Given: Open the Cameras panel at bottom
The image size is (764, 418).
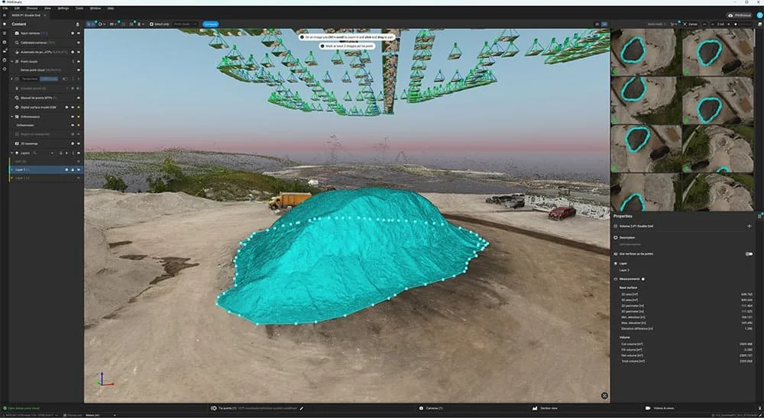Looking at the screenshot, I should (x=431, y=408).
